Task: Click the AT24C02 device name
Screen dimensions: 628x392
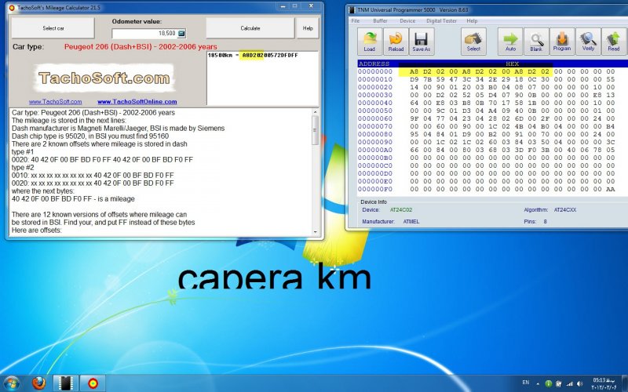Action: 401,210
